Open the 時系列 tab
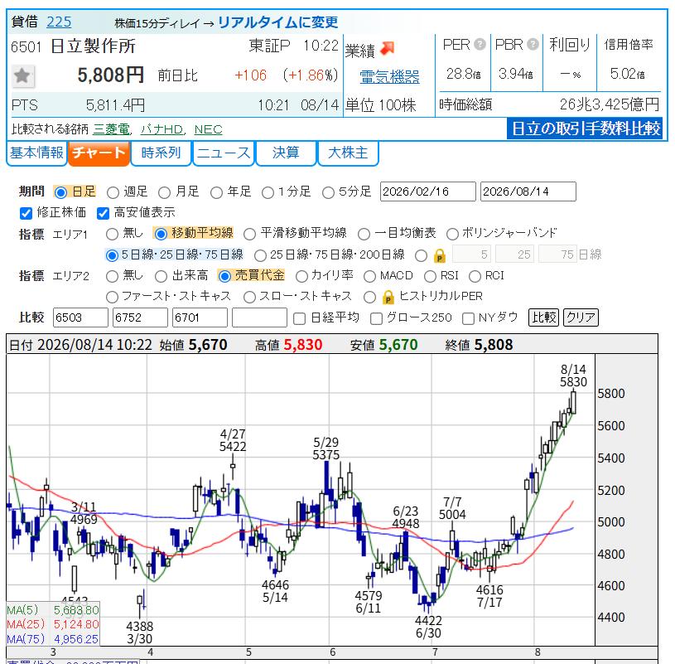 pyautogui.click(x=161, y=153)
